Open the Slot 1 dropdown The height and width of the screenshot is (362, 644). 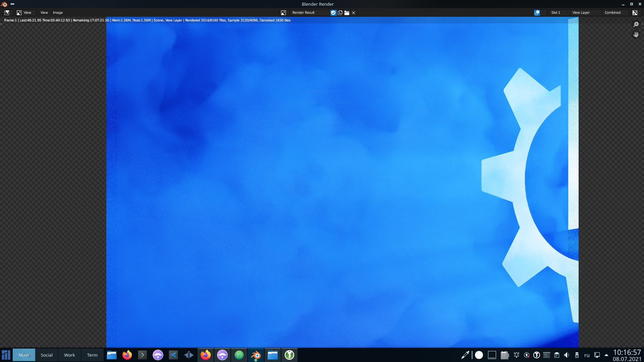(559, 12)
